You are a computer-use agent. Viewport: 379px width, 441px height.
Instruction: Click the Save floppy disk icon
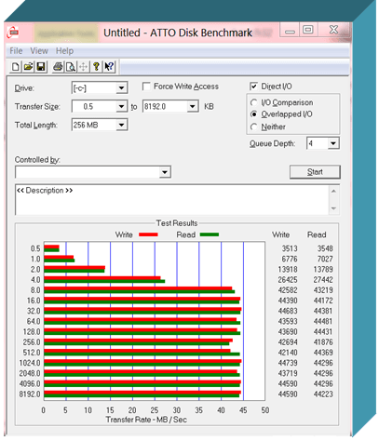(41, 66)
